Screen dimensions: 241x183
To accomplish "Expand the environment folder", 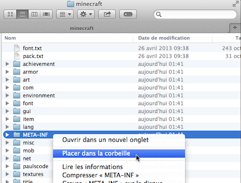I will 7,96.
